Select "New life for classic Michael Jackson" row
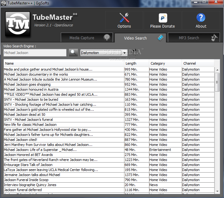This screenshot has width=224, height=198. tap(109, 125)
